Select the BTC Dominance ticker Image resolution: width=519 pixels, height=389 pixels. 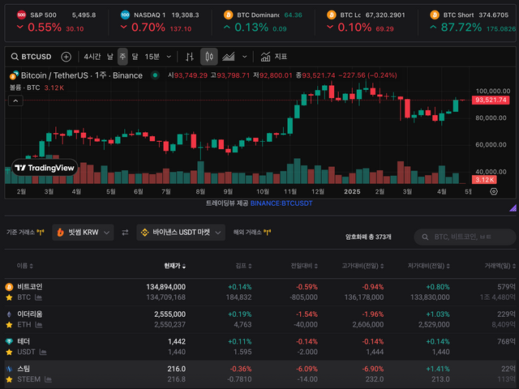click(x=263, y=22)
